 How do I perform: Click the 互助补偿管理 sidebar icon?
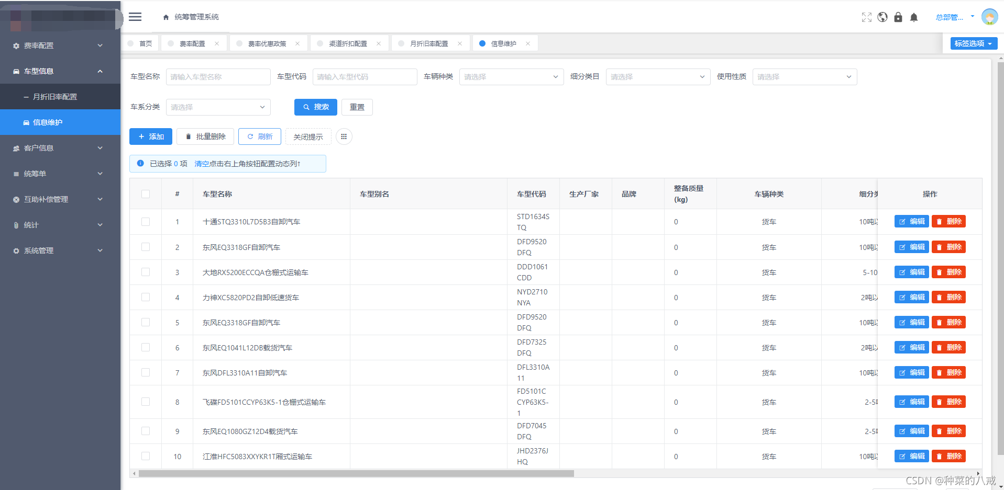coord(16,199)
